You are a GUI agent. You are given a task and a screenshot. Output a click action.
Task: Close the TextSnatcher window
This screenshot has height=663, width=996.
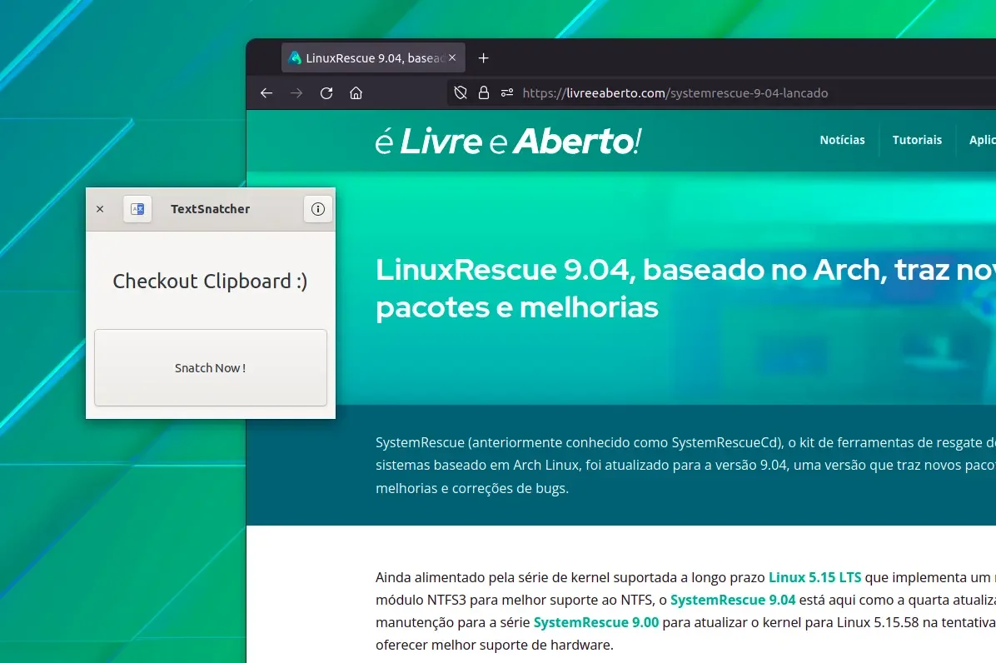pyautogui.click(x=100, y=209)
